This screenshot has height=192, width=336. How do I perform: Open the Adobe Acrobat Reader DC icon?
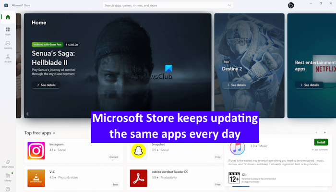click(138, 178)
